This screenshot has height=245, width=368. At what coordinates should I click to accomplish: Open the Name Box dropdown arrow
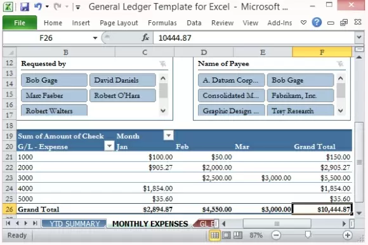95,38
